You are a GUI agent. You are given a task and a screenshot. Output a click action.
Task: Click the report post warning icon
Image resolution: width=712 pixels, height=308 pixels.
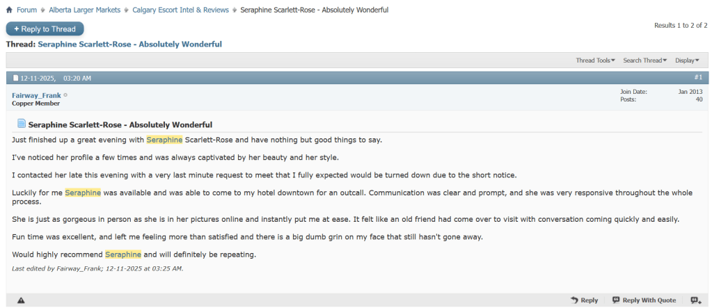[21, 300]
